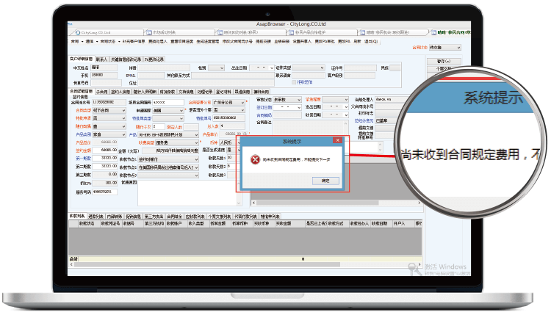
Task: Open the 合同 toolbar menu
Action: [74, 41]
